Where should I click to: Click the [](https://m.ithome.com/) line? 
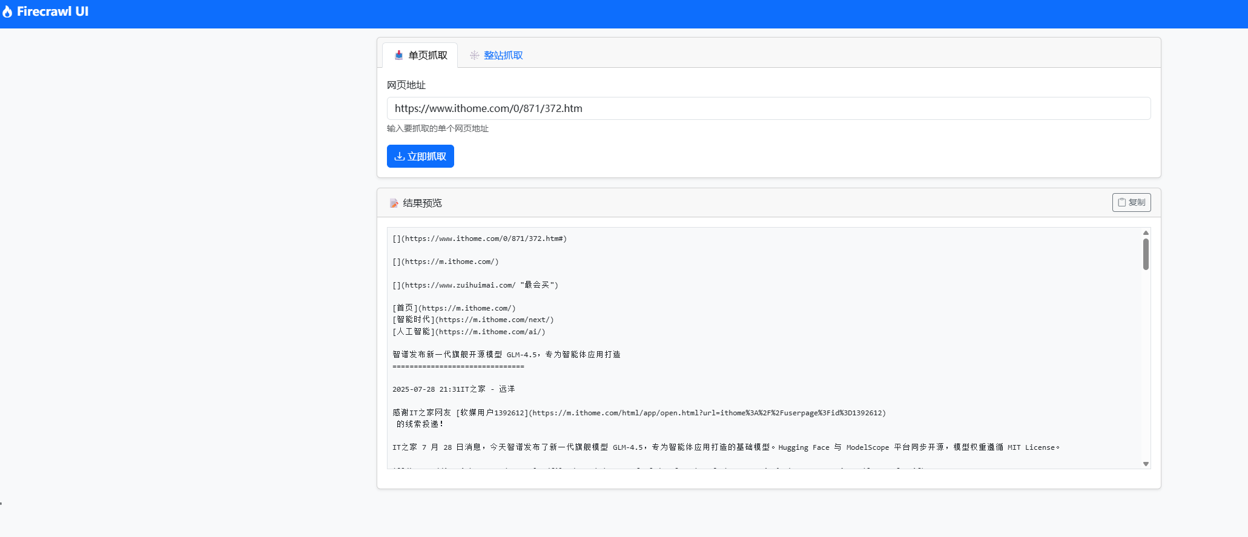coord(446,262)
